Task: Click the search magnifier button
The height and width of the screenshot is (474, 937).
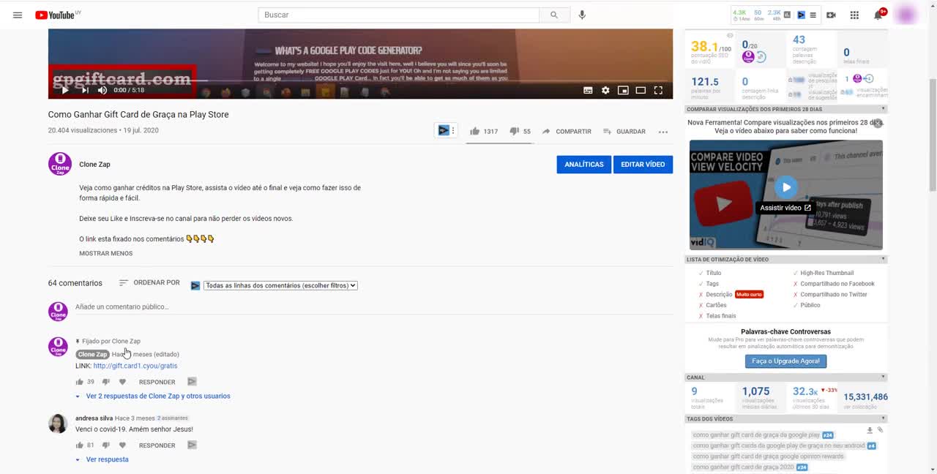Action: (554, 15)
